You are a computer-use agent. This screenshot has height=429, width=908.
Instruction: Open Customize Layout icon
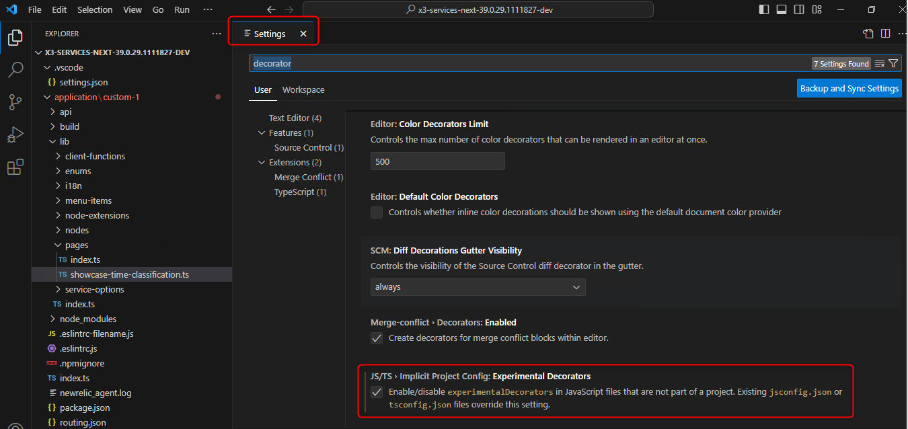pos(817,9)
